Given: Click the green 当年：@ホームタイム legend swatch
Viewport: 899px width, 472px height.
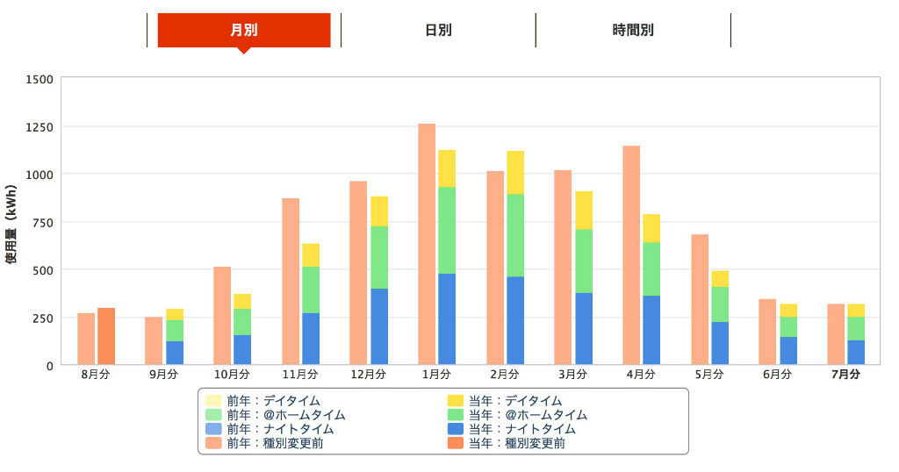Looking at the screenshot, I should pos(456,415).
